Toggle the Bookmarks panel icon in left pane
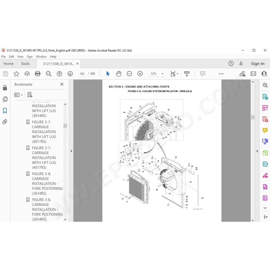Image resolution: width=270 pixels, height=270 pixels. [5, 111]
